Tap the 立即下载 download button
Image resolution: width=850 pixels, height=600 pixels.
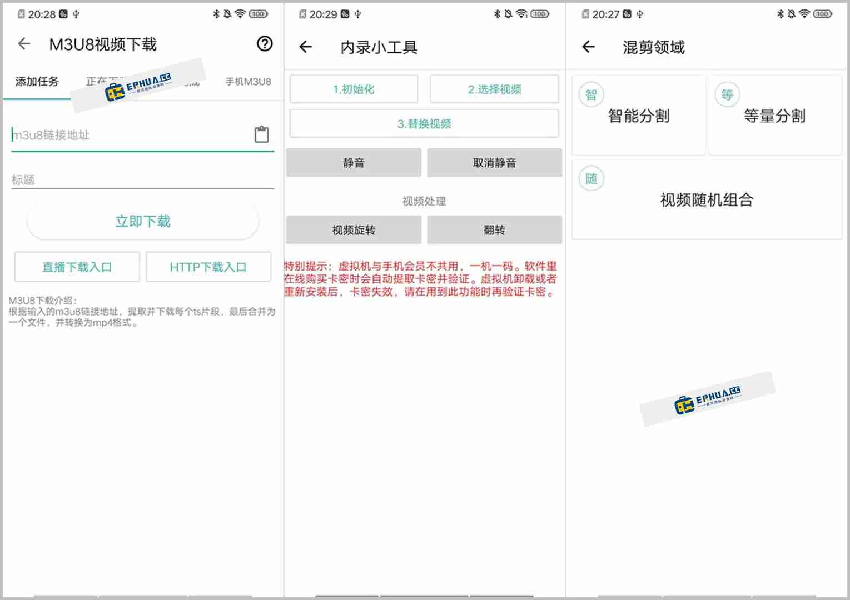(142, 221)
